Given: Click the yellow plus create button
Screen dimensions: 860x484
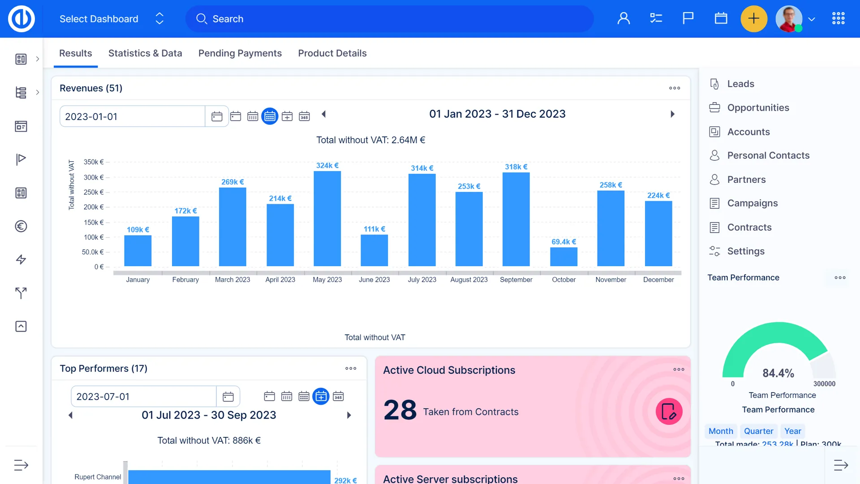Looking at the screenshot, I should click(754, 19).
